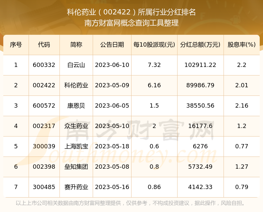Click dividend yield 1.27
This screenshot has width=263, height=212.
[x=242, y=167]
